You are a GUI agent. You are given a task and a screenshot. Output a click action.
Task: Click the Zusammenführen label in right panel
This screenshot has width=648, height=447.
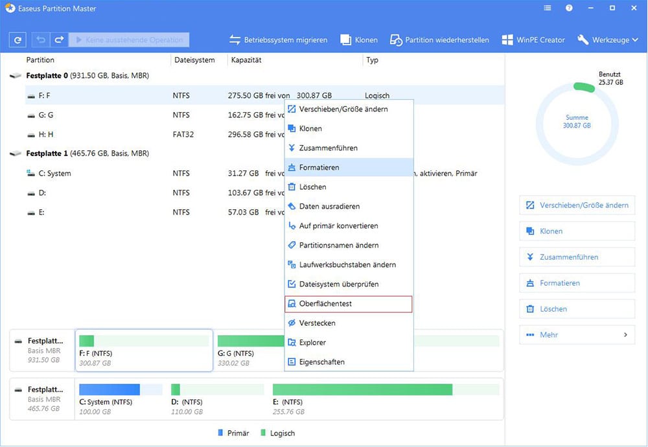click(x=569, y=257)
